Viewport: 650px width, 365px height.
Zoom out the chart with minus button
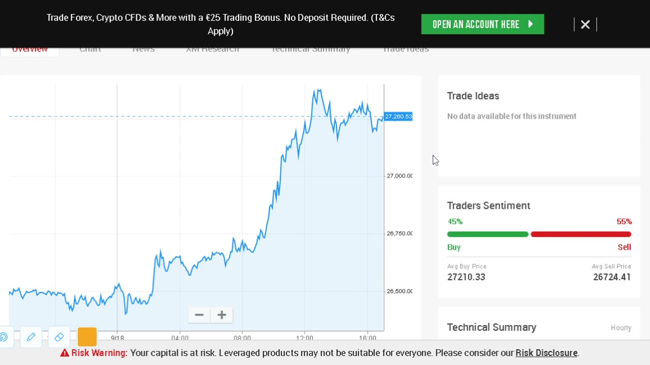tap(199, 315)
